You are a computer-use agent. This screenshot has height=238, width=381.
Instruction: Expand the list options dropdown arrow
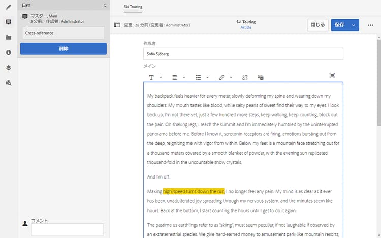point(207,77)
